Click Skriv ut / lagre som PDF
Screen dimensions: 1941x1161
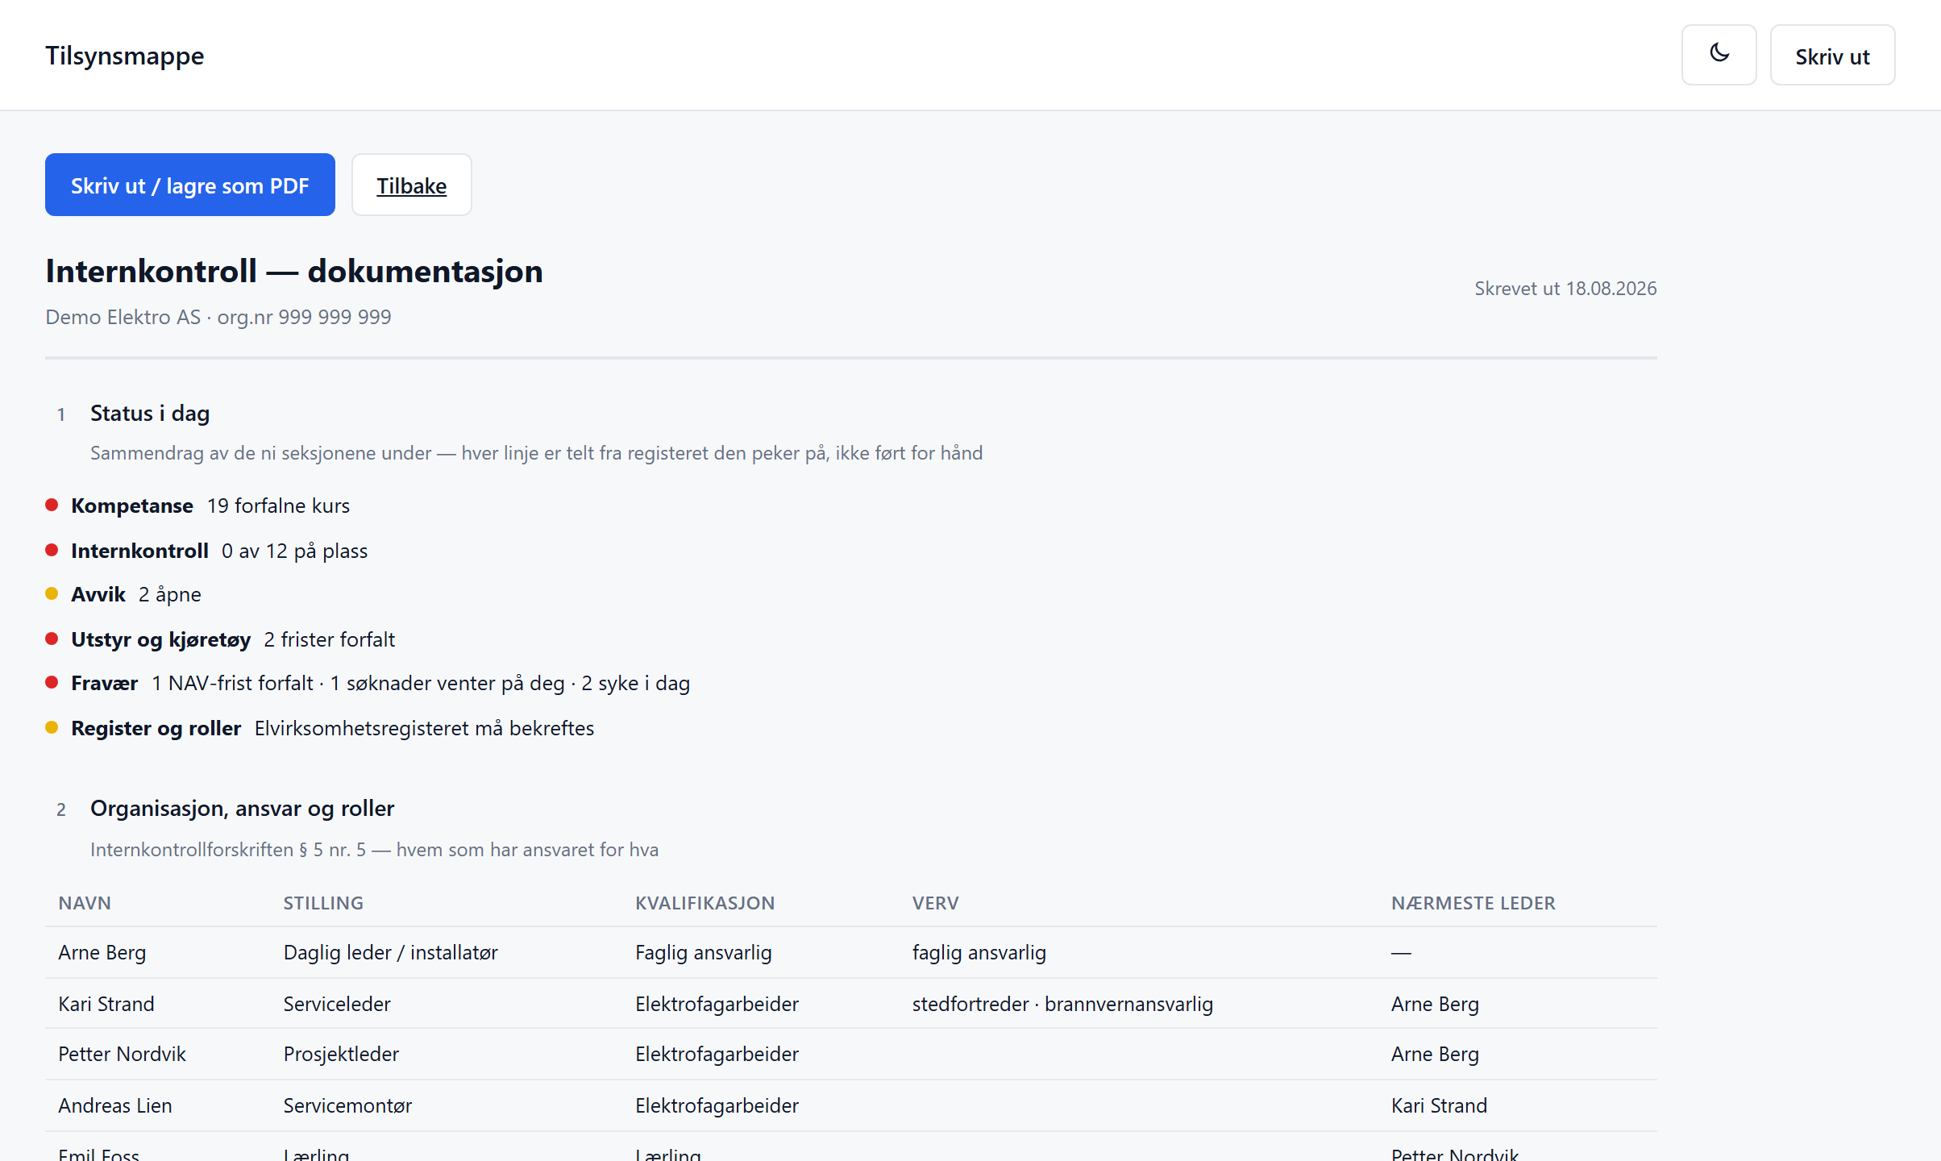[x=190, y=185]
